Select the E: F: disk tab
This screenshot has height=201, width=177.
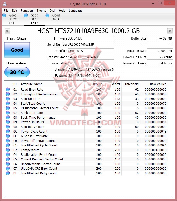34,19
